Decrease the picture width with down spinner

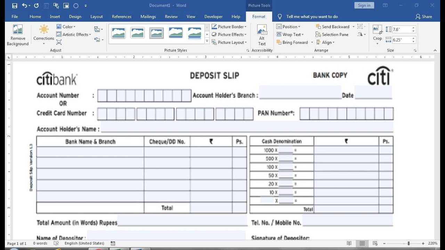click(413, 42)
